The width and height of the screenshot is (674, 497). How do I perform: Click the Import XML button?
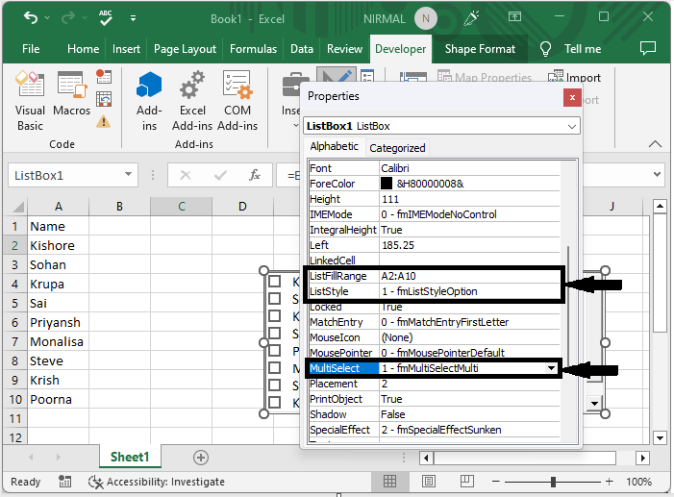[574, 78]
